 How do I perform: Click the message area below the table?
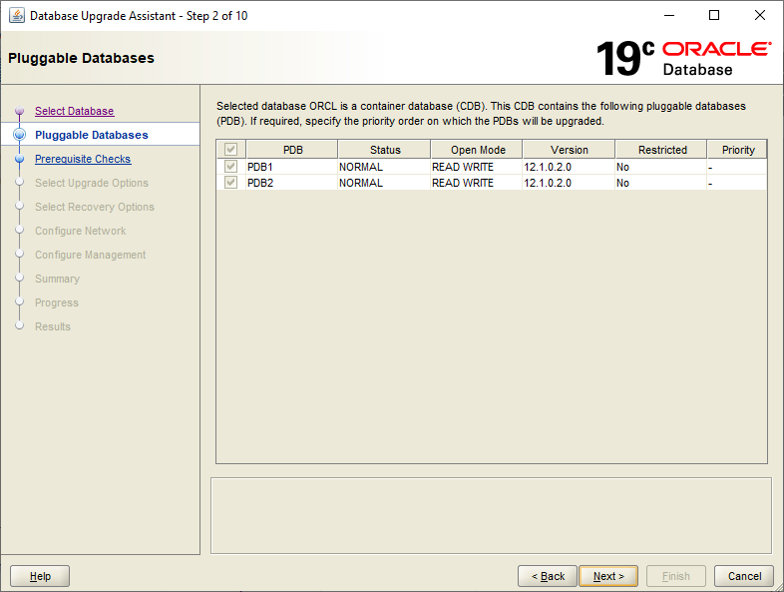point(491,515)
